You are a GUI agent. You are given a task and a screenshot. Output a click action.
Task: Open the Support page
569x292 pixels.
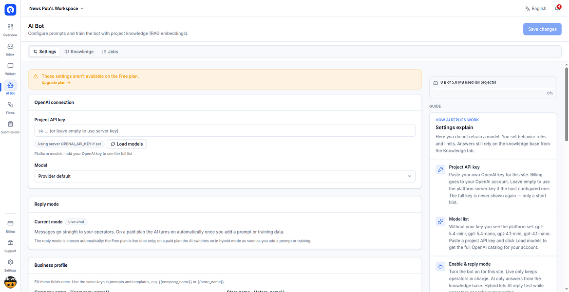click(x=10, y=246)
